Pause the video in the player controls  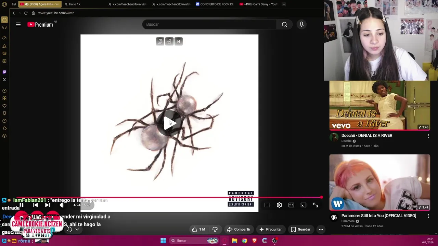[x=21, y=205]
